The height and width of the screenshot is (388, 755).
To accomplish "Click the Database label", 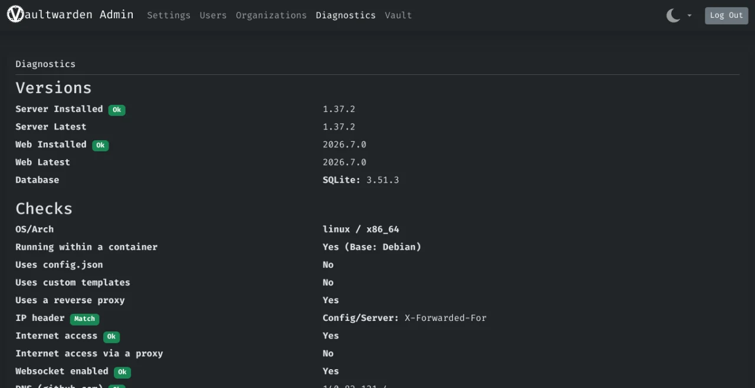I will [x=37, y=180].
